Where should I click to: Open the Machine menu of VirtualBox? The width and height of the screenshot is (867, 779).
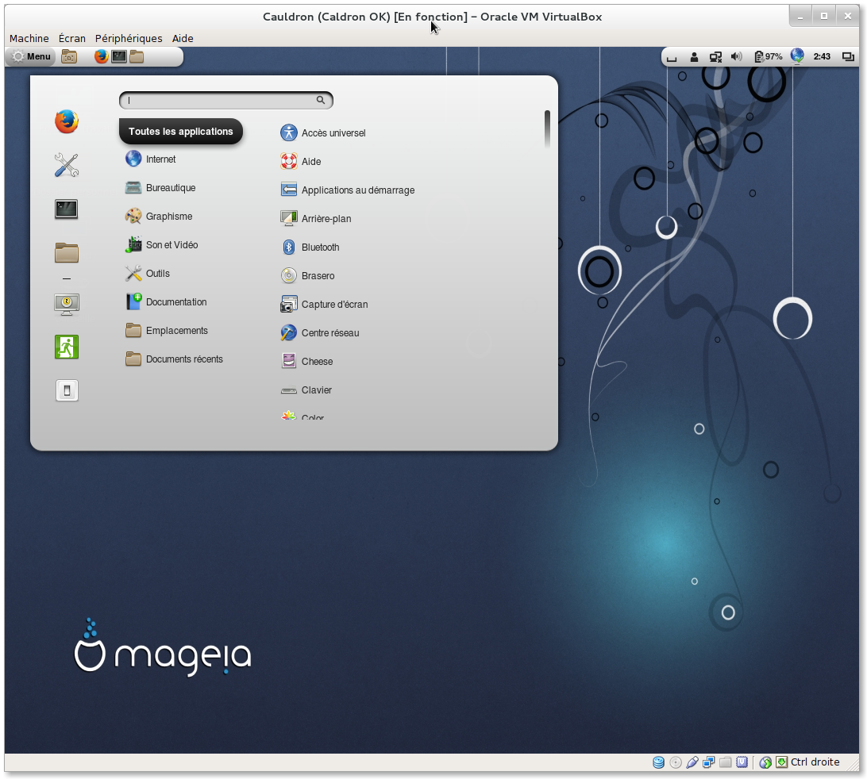tap(29, 38)
